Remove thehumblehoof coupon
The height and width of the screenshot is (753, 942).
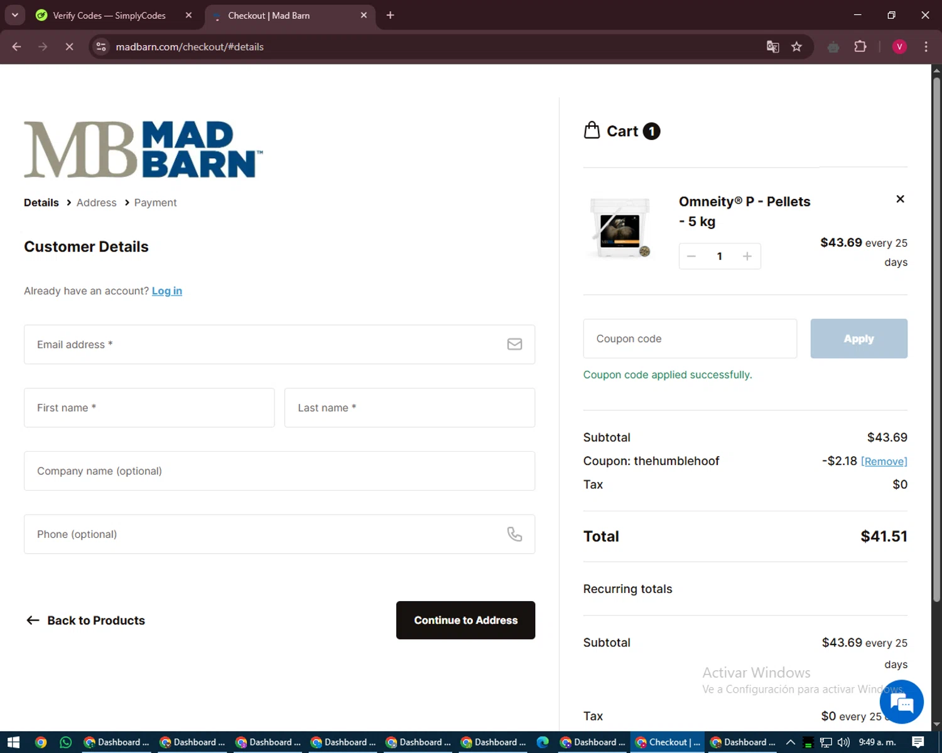pyautogui.click(x=884, y=461)
